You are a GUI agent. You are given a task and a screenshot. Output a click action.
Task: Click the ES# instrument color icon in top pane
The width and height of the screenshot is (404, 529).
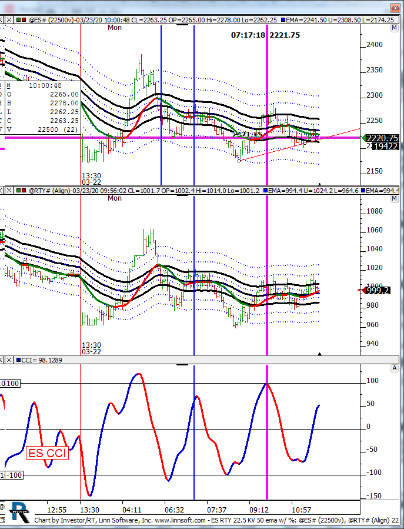pos(17,19)
